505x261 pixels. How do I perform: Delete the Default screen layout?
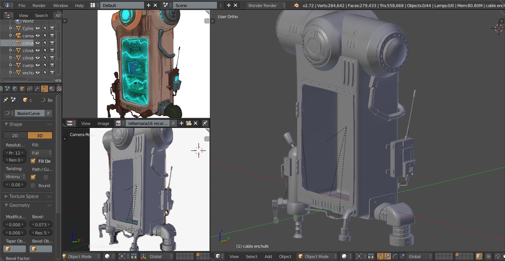pyautogui.click(x=155, y=5)
